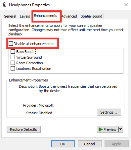The height and width of the screenshot is (150, 131).
Task: Click the Apply button
Action: tap(116, 144)
